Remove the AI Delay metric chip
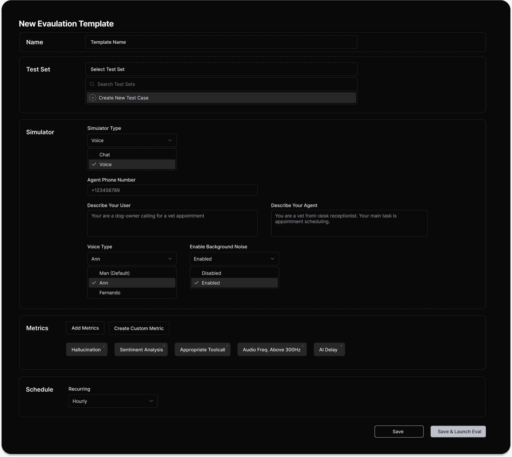 [x=341, y=346]
